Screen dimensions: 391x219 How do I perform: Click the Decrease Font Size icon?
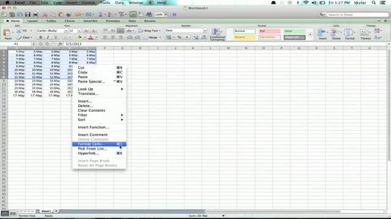94,31
